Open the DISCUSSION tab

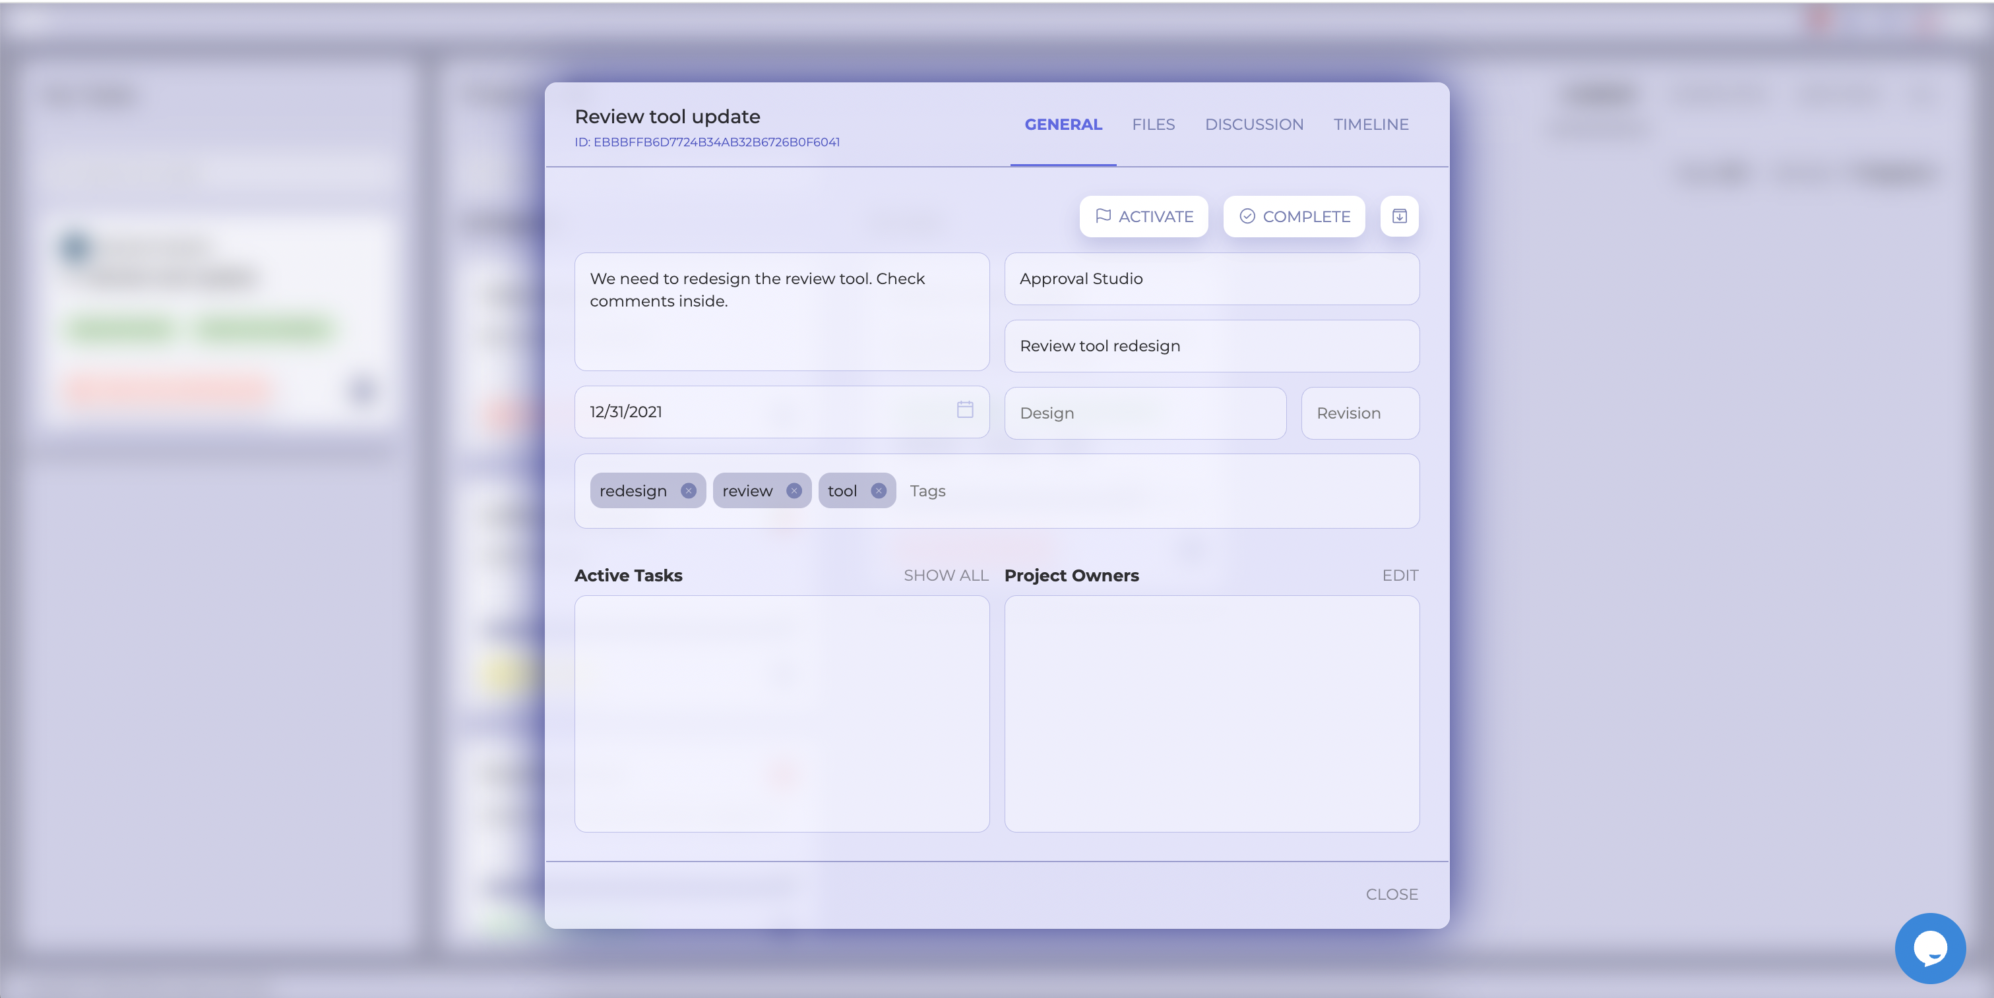pos(1253,125)
